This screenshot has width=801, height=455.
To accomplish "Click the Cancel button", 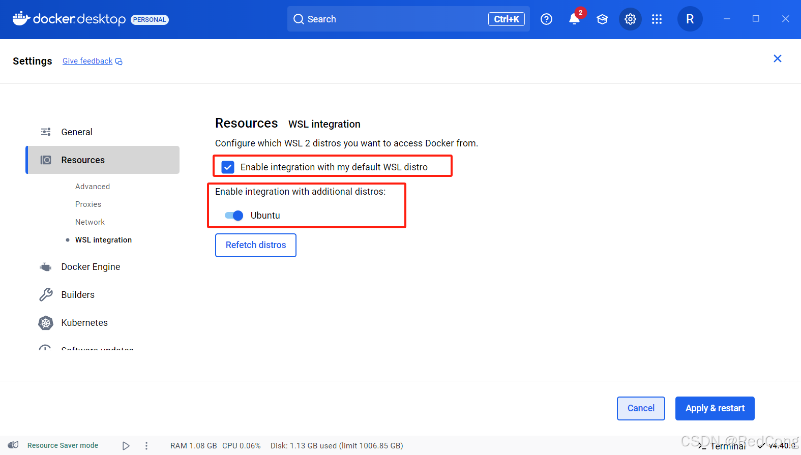I will pyautogui.click(x=641, y=408).
